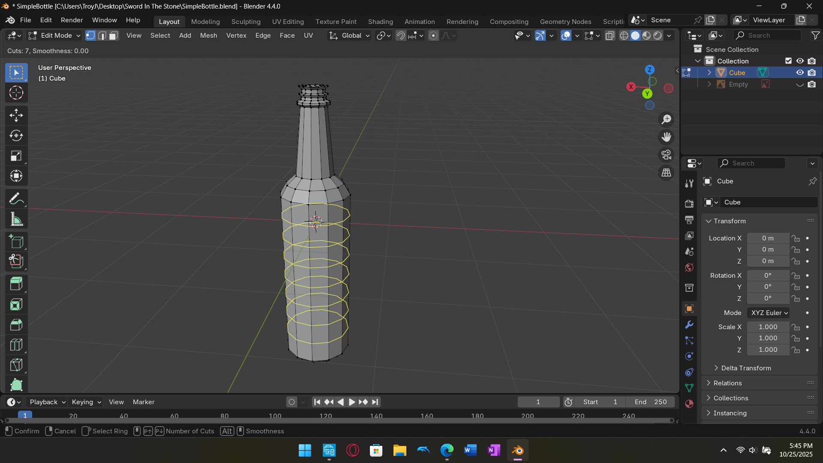
Task: Open the Material properties tab
Action: [x=689, y=404]
